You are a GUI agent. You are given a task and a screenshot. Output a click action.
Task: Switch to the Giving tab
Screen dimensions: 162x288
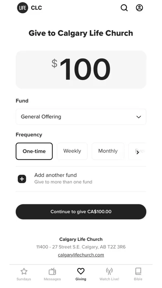pyautogui.click(x=81, y=274)
